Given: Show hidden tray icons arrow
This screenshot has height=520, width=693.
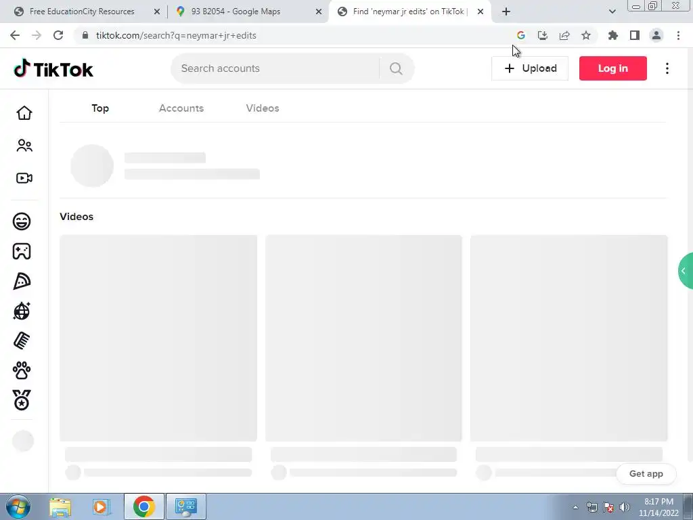Looking at the screenshot, I should [575, 508].
